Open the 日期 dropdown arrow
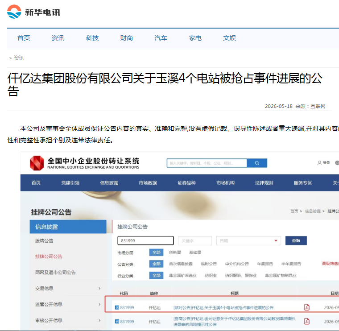Screen dimensions: 339x331 [276, 240]
